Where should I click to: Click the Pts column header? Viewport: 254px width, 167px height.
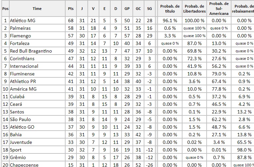pos(71,9)
